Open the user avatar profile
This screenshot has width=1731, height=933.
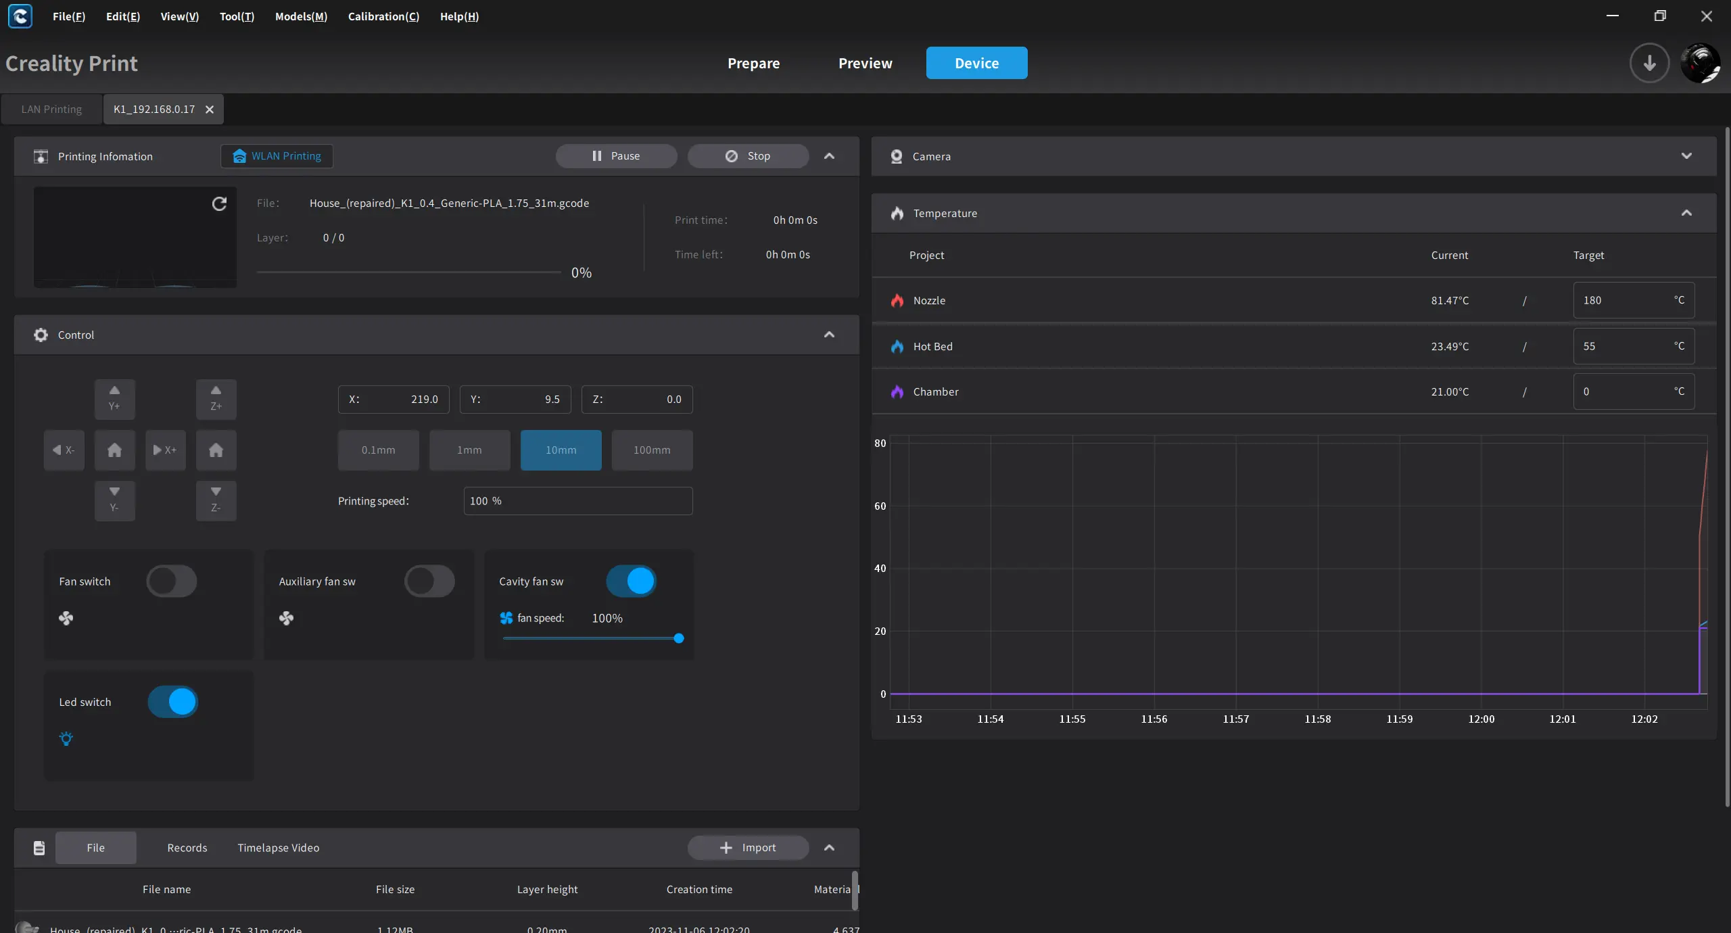1700,63
